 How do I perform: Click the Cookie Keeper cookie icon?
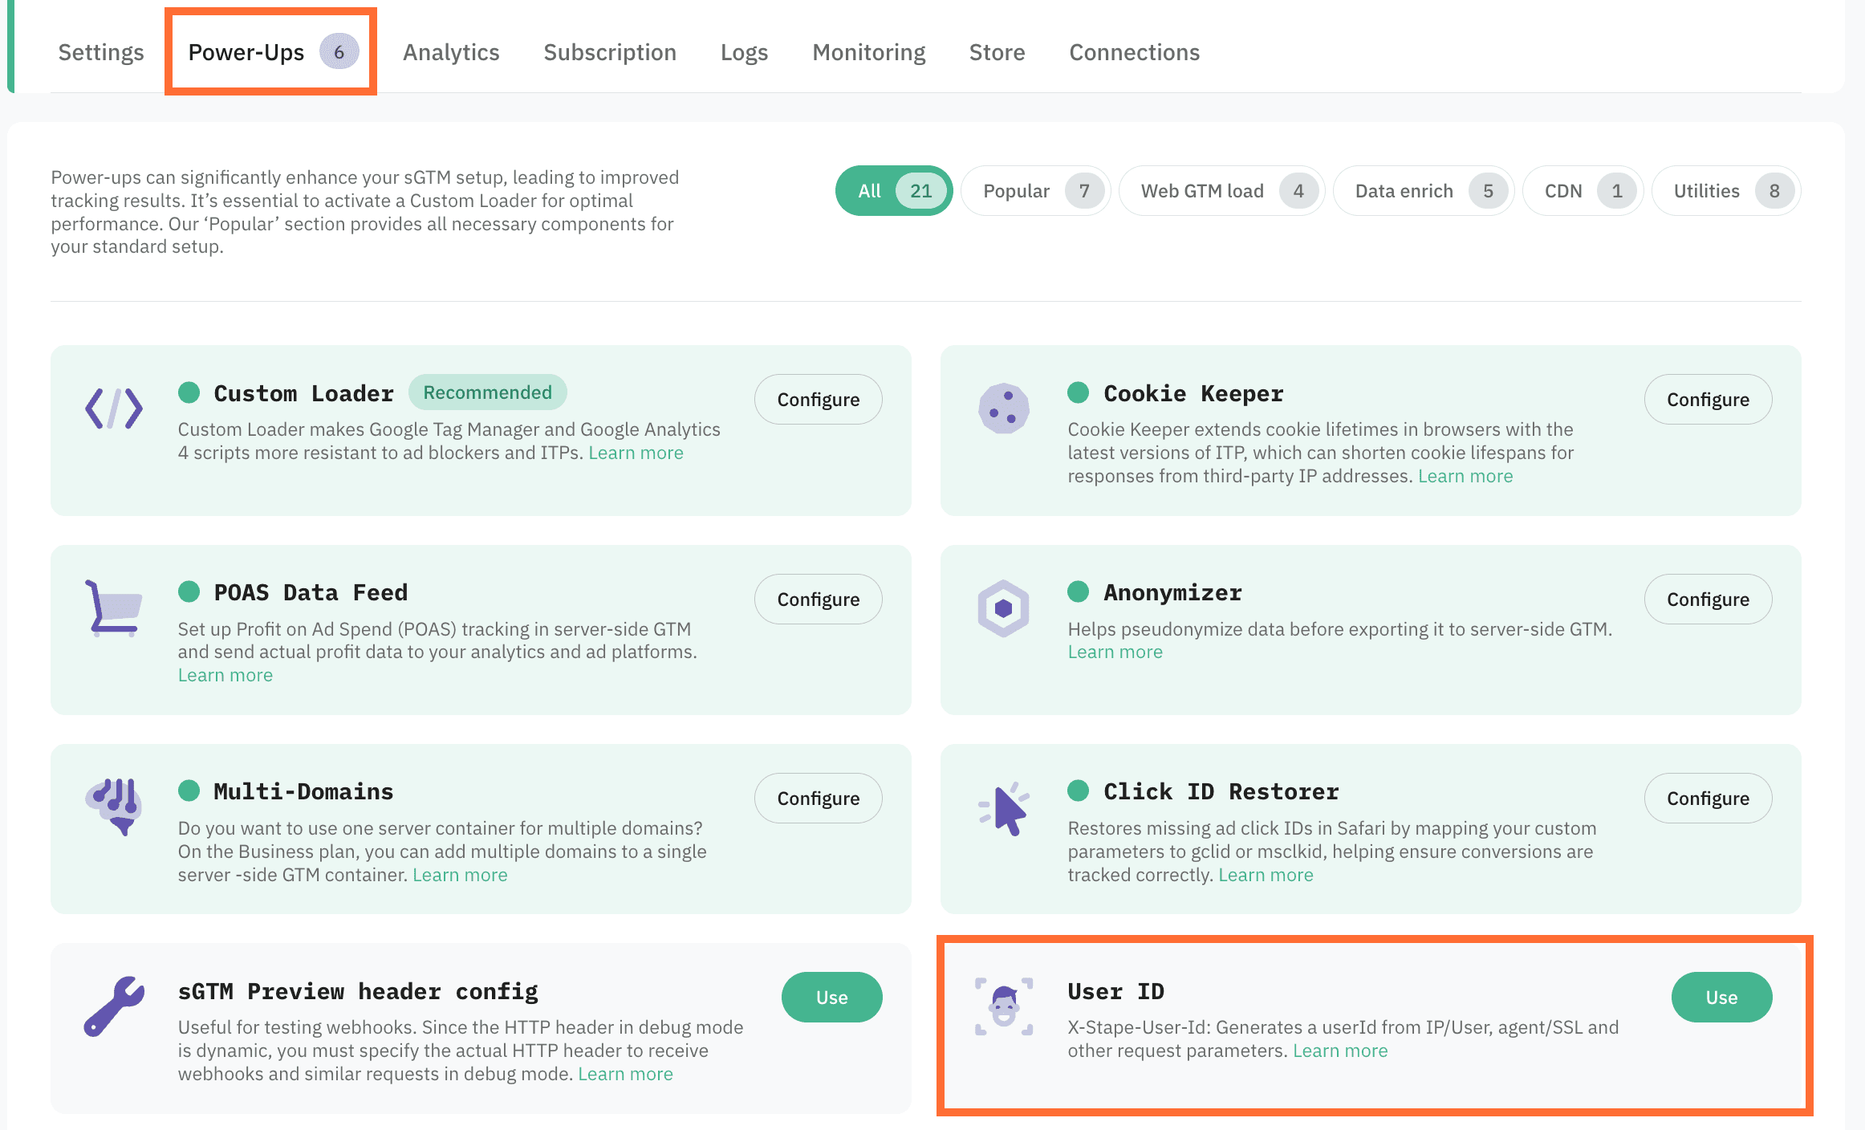pos(1002,409)
